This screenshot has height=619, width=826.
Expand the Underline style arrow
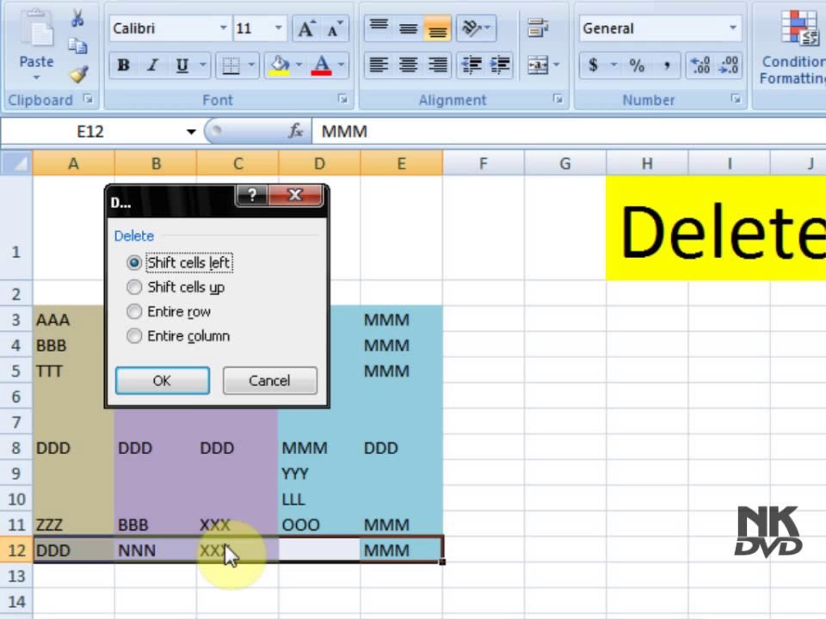tap(203, 65)
